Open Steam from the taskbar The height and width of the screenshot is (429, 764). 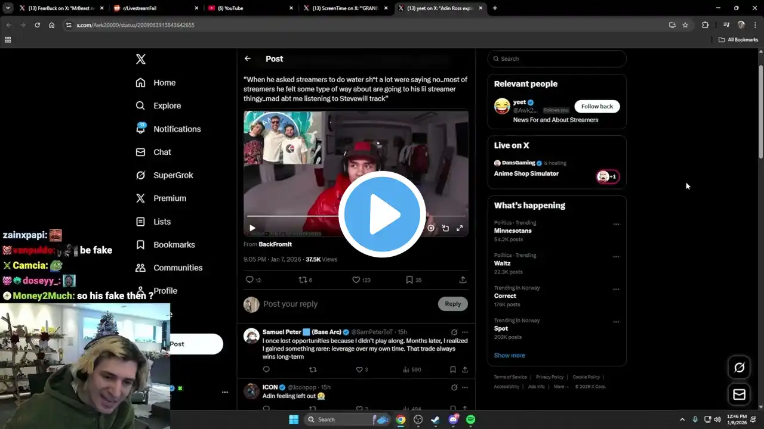pyautogui.click(x=436, y=419)
